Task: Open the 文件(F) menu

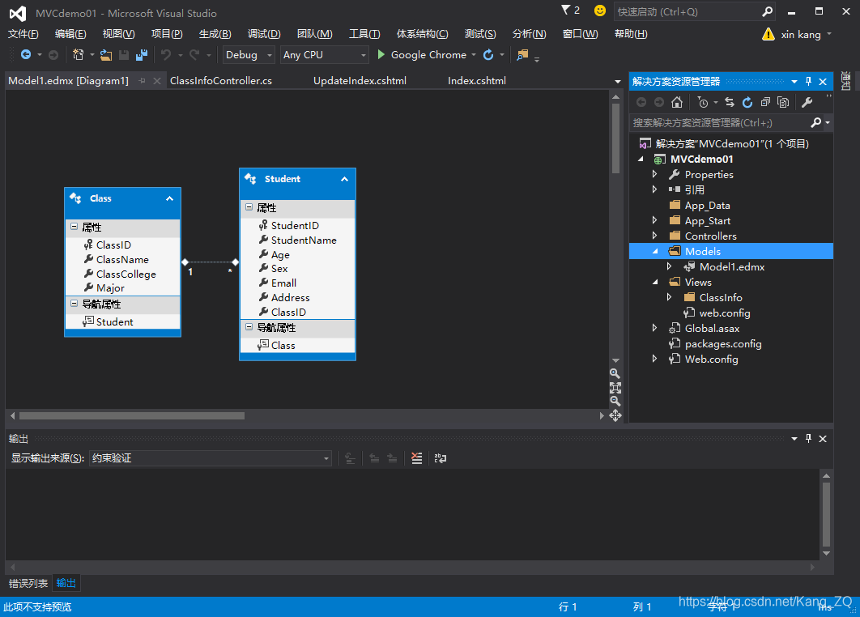Action: click(x=23, y=34)
